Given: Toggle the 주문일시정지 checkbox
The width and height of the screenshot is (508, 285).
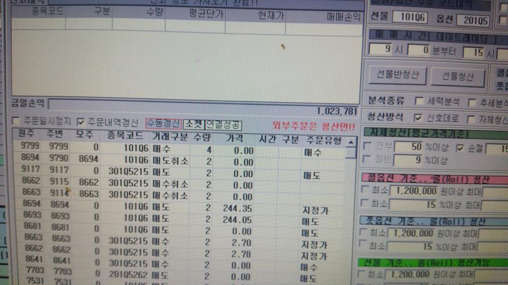Looking at the screenshot, I should pos(16,121).
